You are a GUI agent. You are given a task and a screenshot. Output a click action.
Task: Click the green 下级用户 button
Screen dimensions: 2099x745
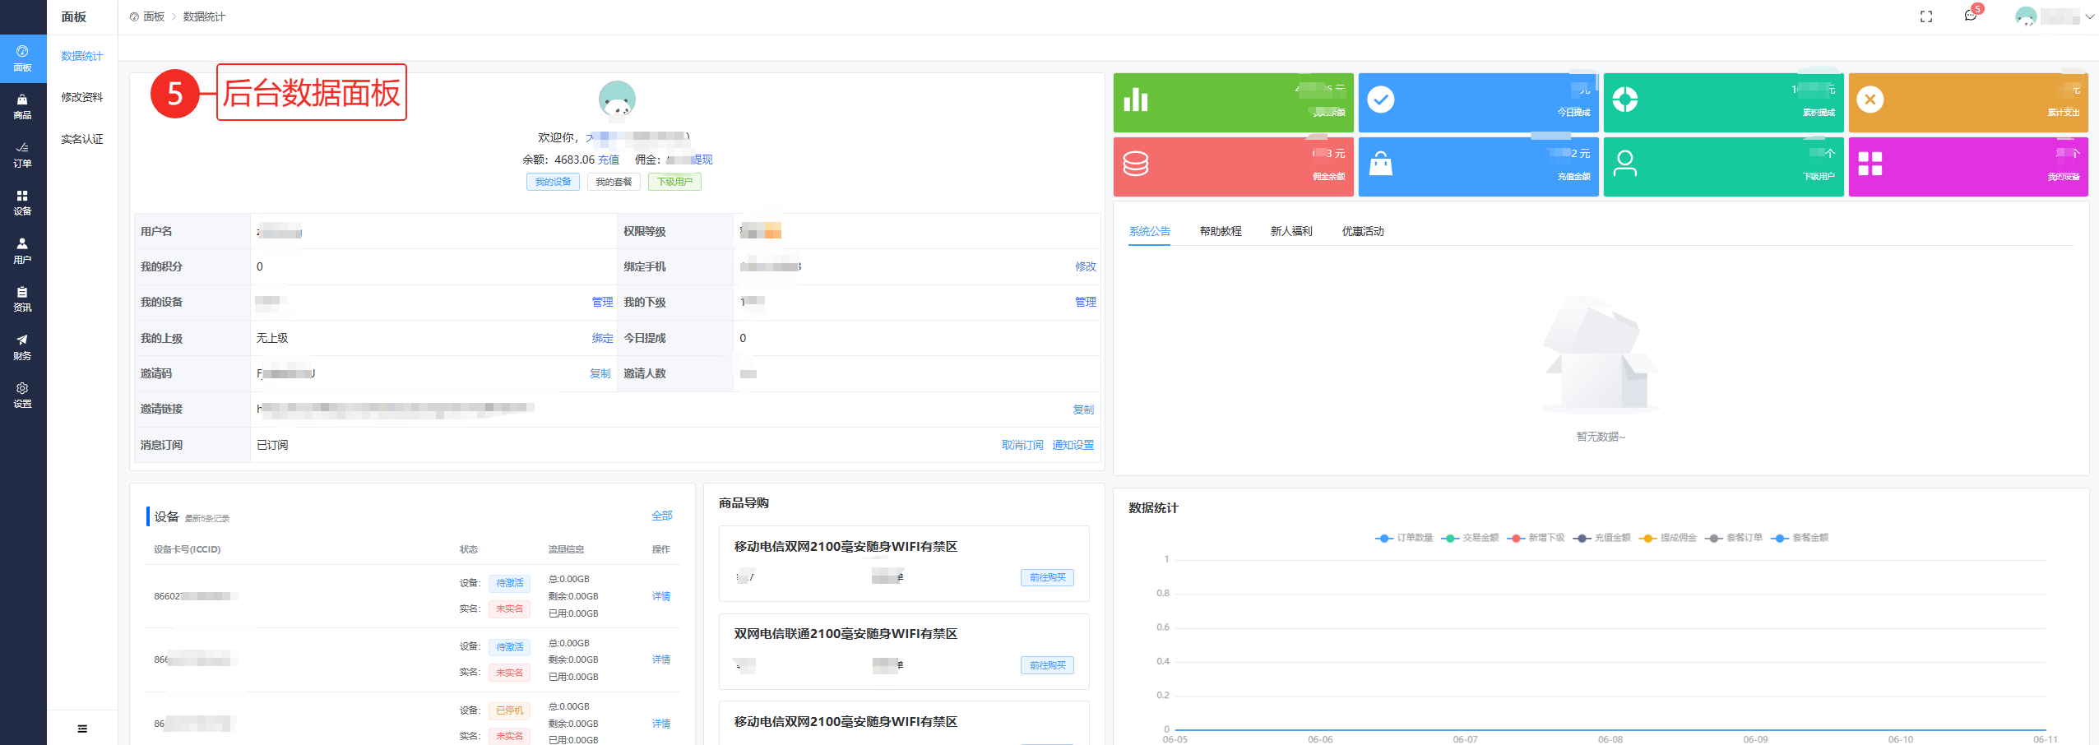[674, 182]
